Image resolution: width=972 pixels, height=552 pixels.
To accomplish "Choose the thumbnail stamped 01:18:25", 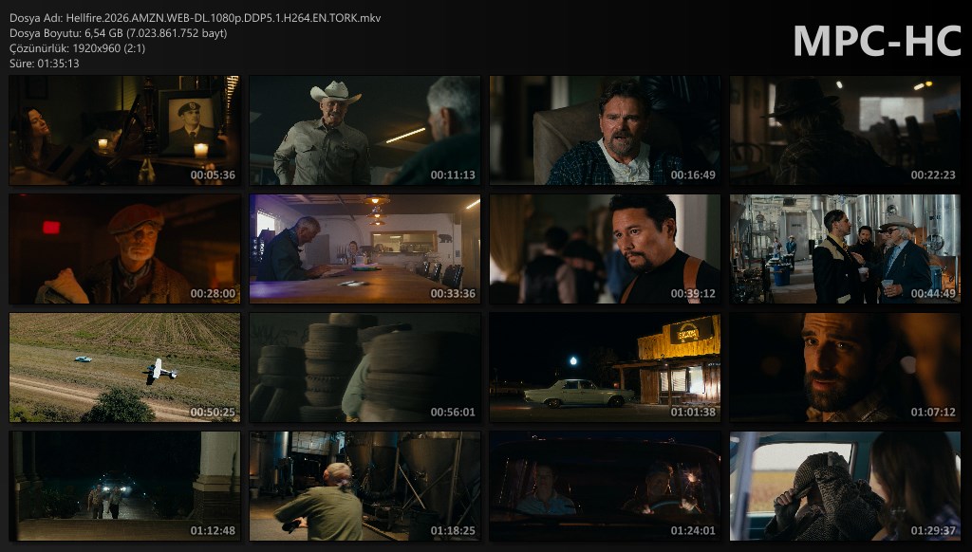I will click(x=364, y=487).
